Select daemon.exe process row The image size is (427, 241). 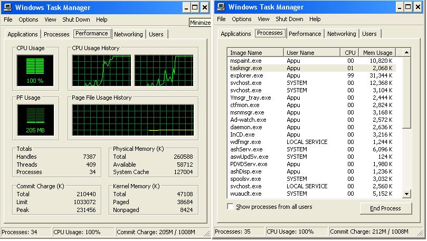point(311,127)
